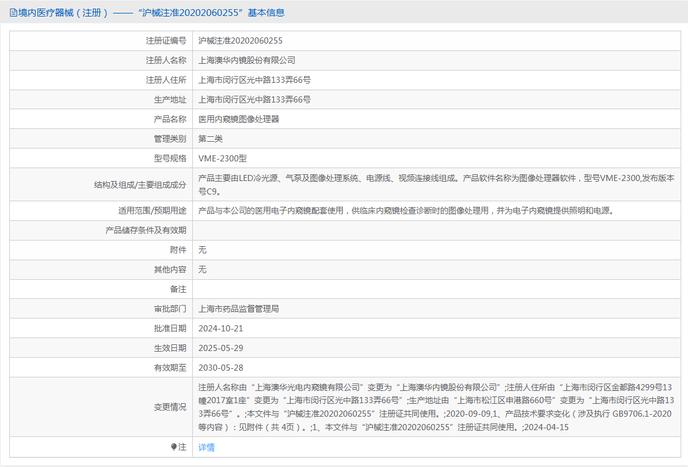
Task: Click model specification VME-2300型
Action: [222, 158]
